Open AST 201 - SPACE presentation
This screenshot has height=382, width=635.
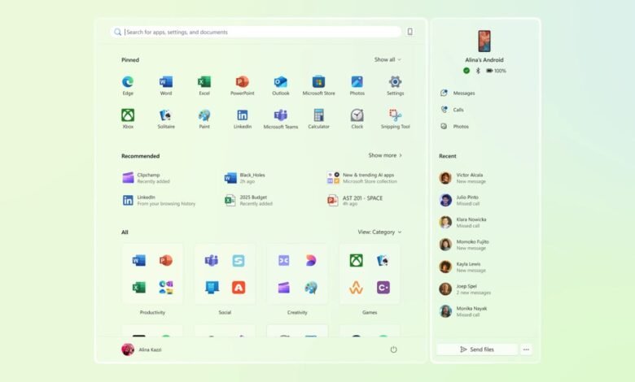click(x=355, y=200)
